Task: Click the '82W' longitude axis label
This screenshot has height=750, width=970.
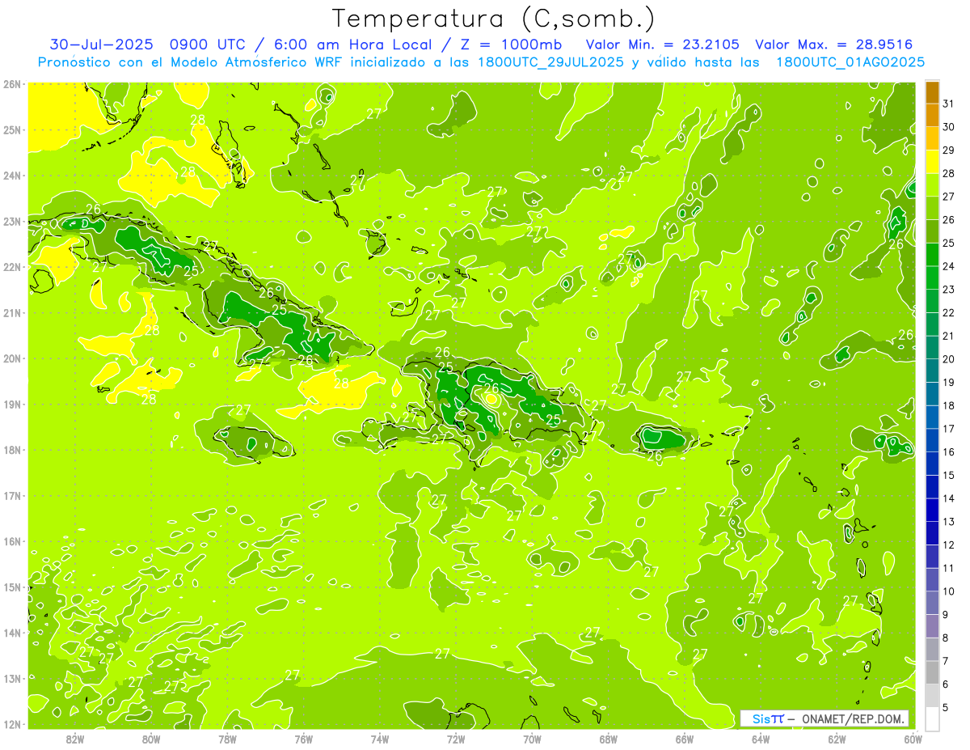Action: [75, 739]
